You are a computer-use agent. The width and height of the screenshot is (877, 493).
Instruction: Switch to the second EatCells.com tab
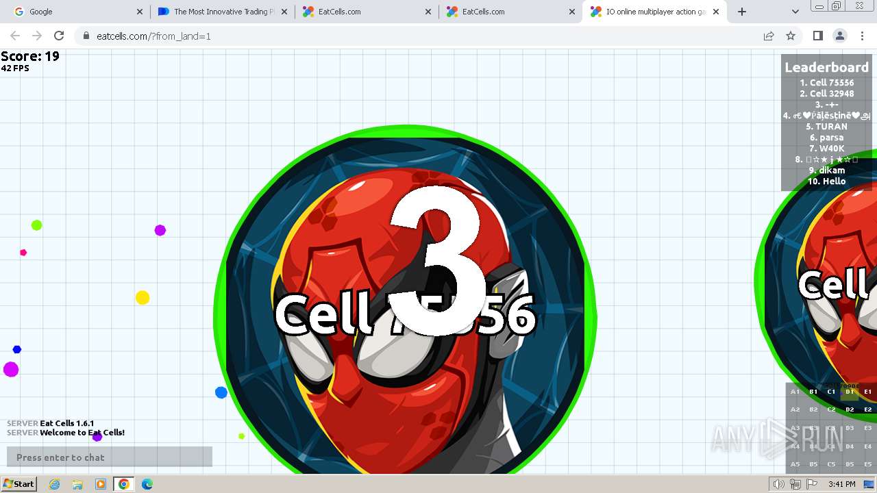(x=510, y=12)
